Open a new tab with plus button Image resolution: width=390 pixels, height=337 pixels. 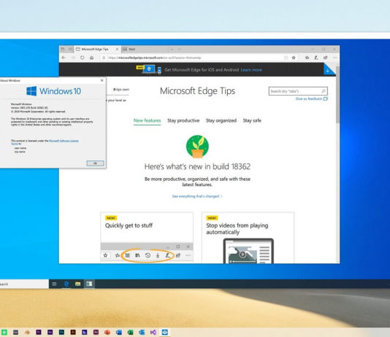pyautogui.click(x=172, y=49)
